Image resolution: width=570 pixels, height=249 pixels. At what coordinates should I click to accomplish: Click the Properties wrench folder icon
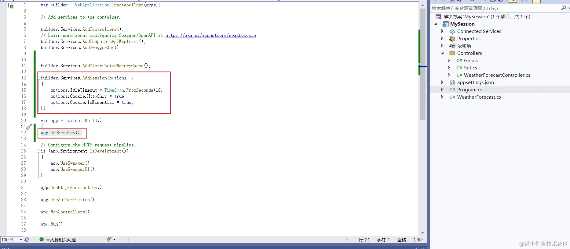[452, 39]
